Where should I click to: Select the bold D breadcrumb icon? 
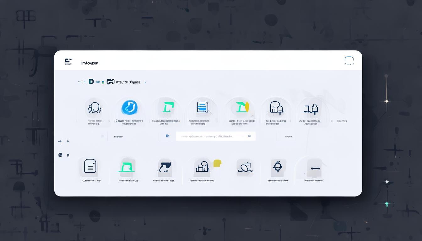tap(91, 82)
